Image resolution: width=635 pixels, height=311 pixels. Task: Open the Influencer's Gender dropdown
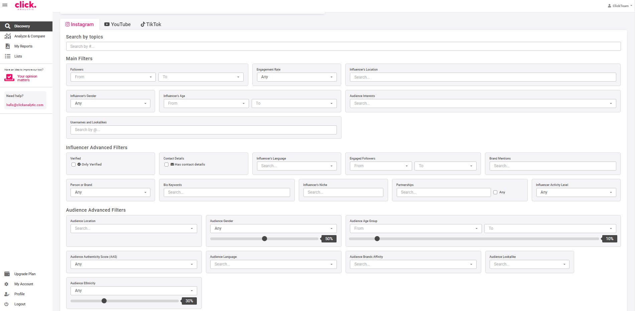pos(110,103)
